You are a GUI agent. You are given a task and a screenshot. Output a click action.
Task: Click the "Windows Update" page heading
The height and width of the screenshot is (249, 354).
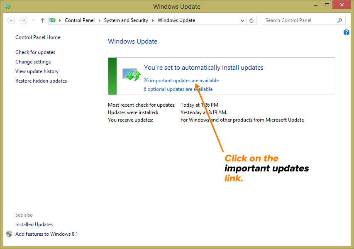tap(132, 41)
